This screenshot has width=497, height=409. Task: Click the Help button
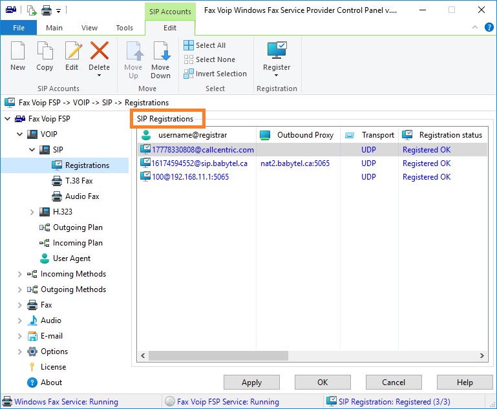[x=465, y=383]
